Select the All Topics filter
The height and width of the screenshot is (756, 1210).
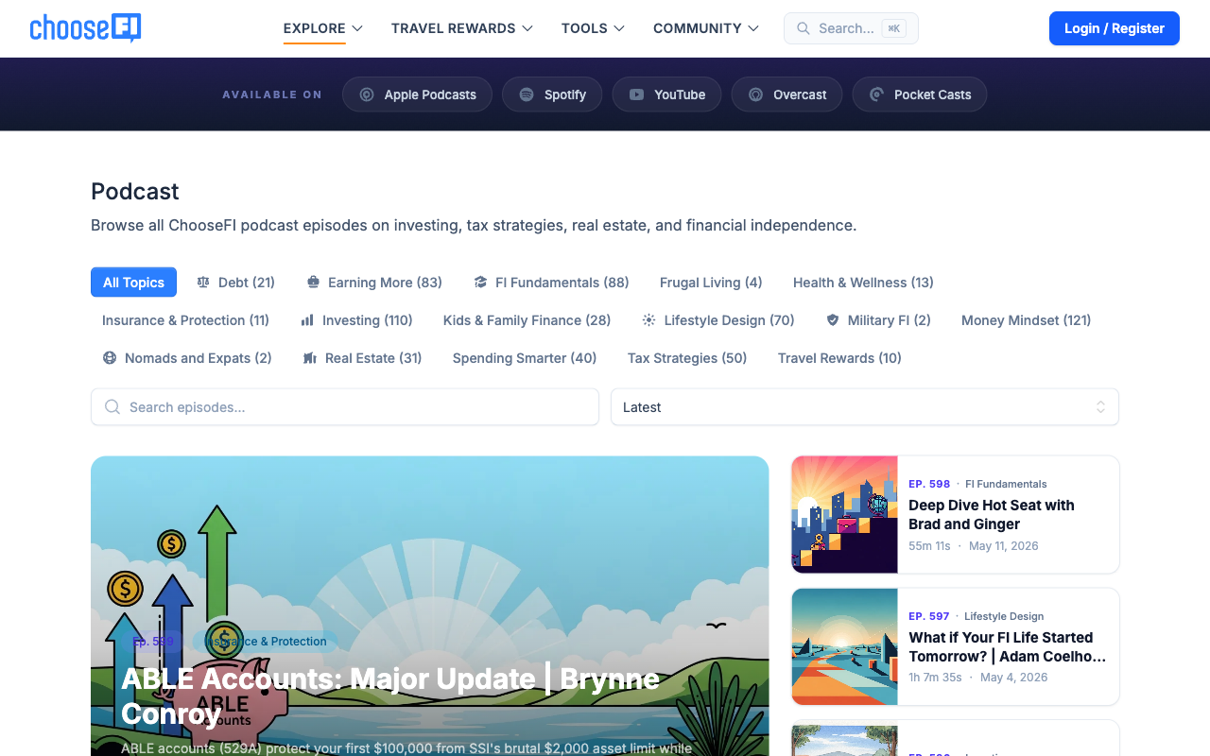pyautogui.click(x=133, y=283)
